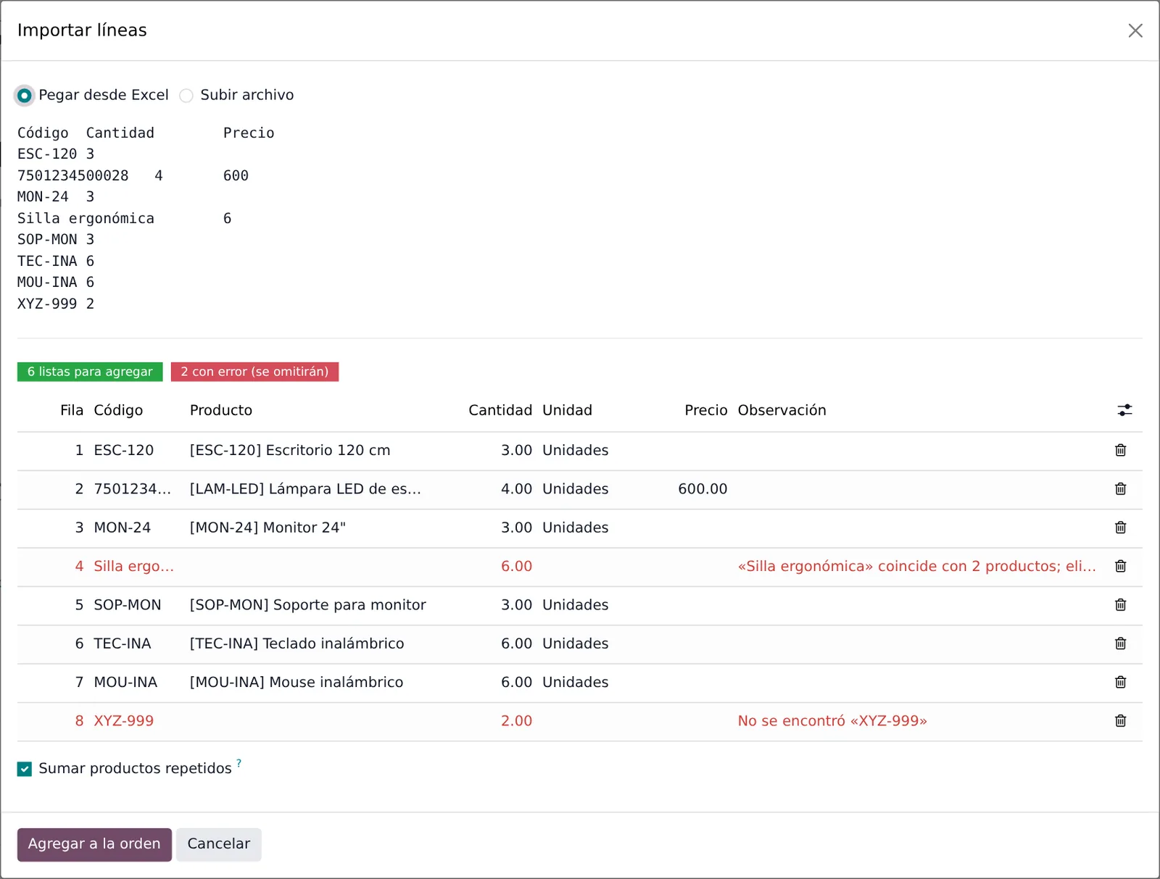Image resolution: width=1160 pixels, height=879 pixels.
Task: Remove SOP-MON Soporte para monitor row
Action: point(1120,604)
